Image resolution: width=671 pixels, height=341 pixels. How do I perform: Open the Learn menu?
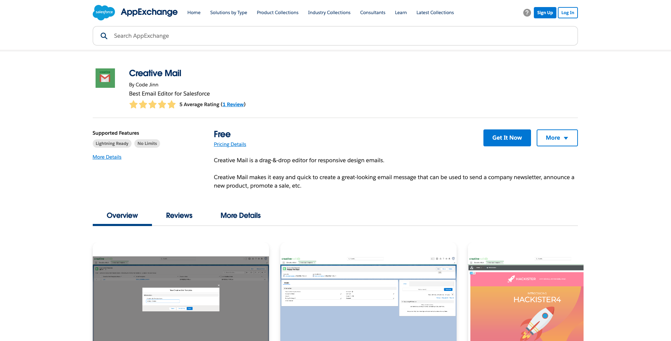point(401,13)
